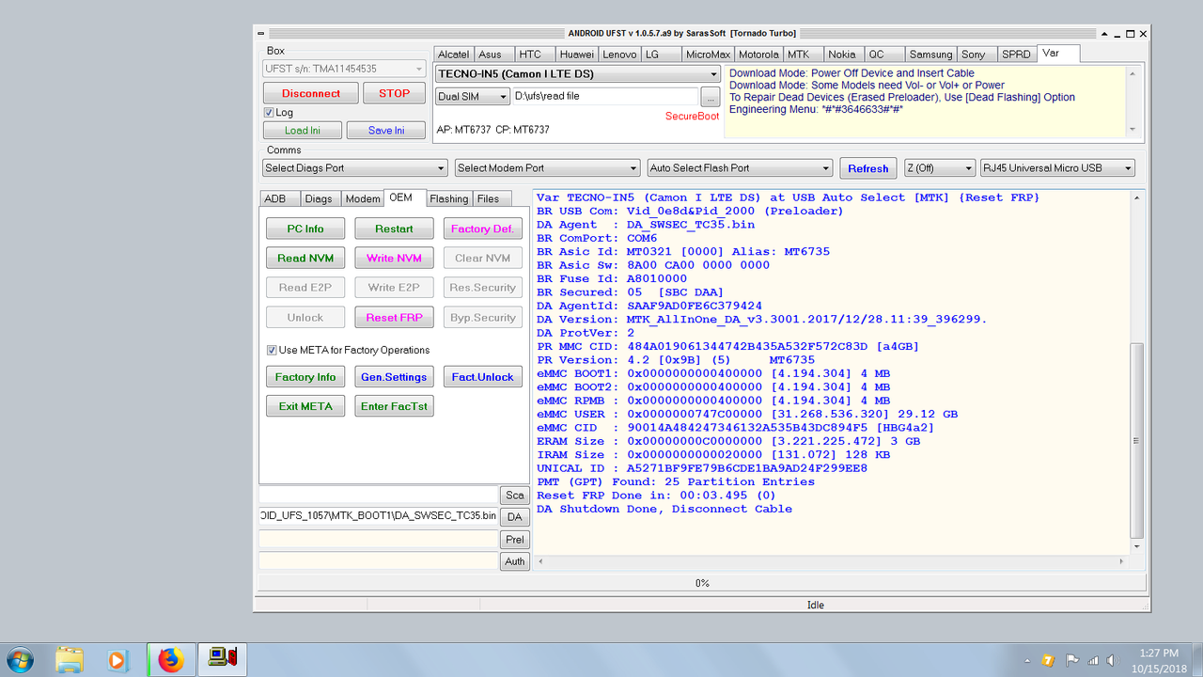1203x677 pixels.
Task: Click the Restart button
Action: click(394, 228)
